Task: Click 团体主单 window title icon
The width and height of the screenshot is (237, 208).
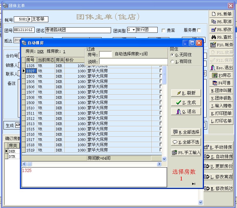Action: point(5,6)
